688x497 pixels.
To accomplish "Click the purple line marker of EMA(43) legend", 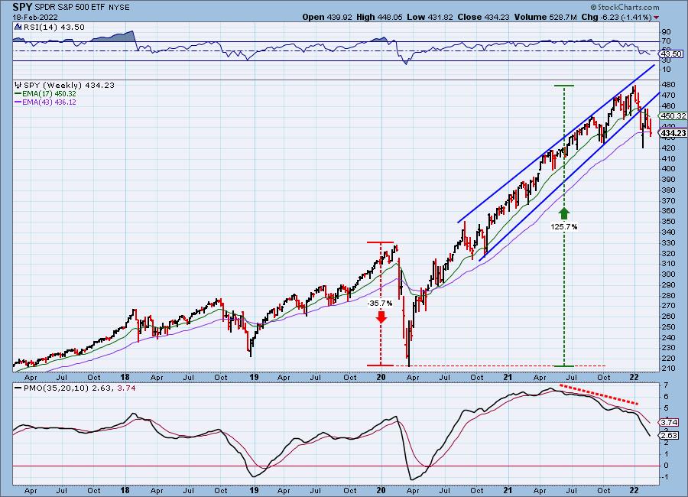I will click(18, 102).
